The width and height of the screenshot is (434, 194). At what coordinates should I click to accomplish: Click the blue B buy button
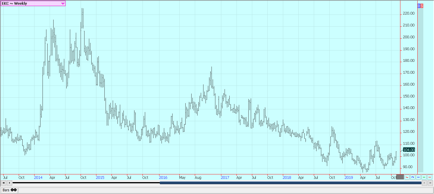click(x=419, y=6)
